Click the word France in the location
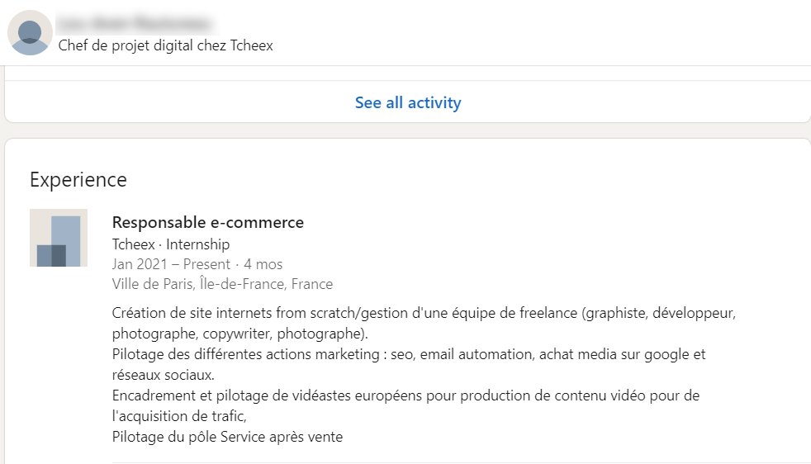The width and height of the screenshot is (811, 464). point(311,284)
